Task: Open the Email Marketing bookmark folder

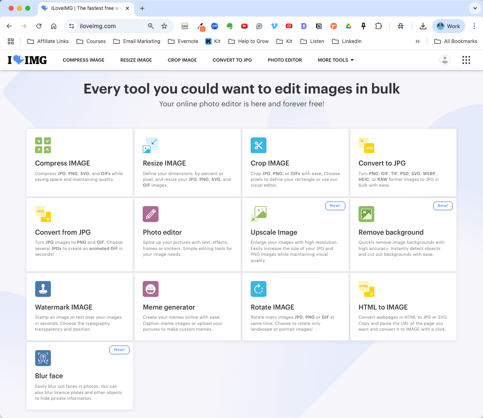Action: pyautogui.click(x=137, y=41)
